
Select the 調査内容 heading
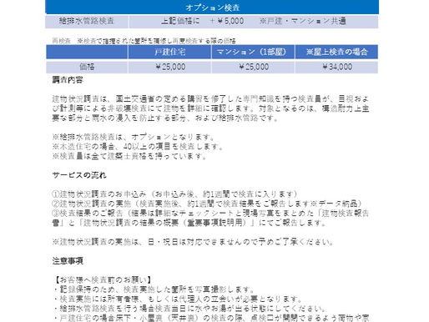68,80
